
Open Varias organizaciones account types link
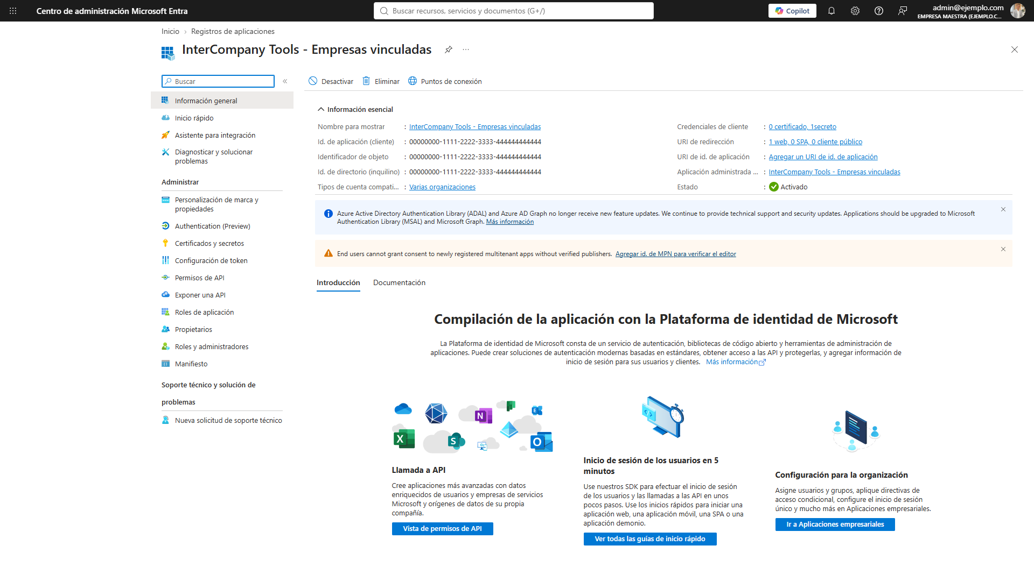tap(442, 187)
